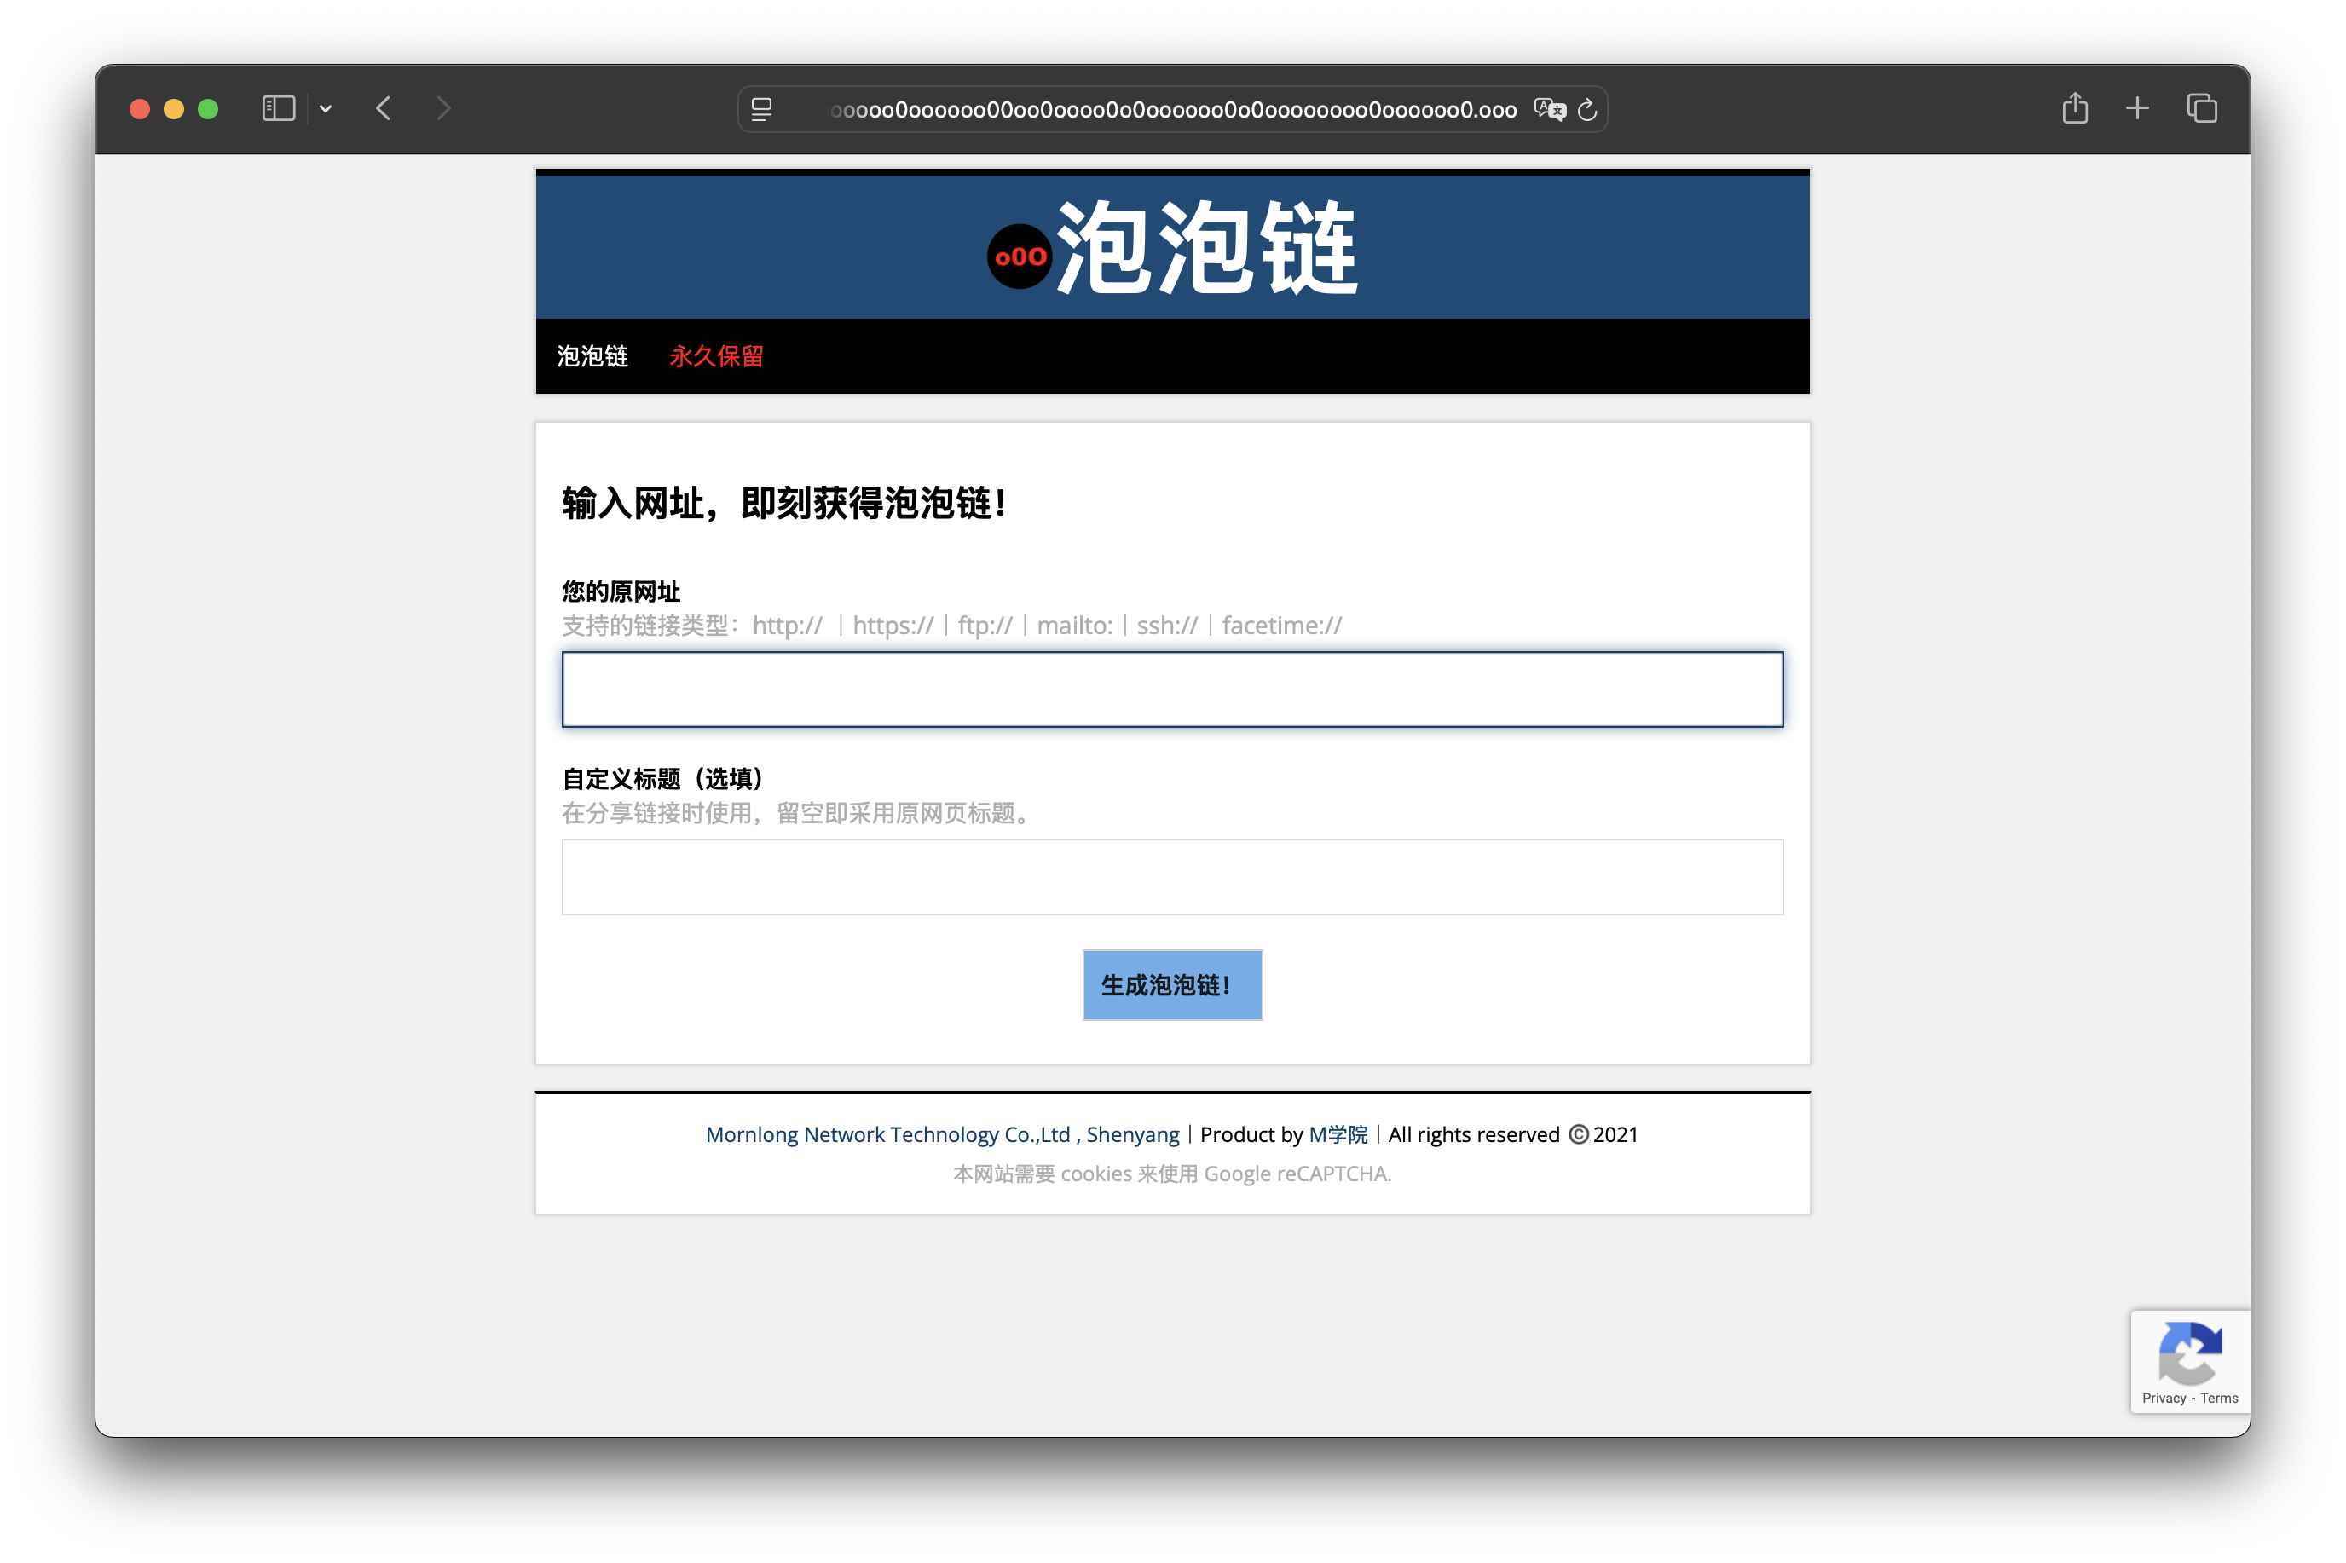Open the Mornlong Network Technology link

tap(941, 1134)
